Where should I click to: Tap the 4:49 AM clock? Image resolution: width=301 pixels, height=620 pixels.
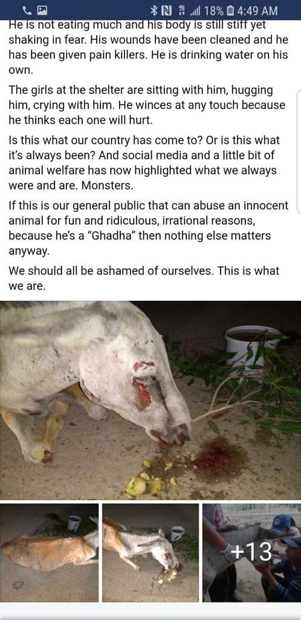pyautogui.click(x=258, y=10)
